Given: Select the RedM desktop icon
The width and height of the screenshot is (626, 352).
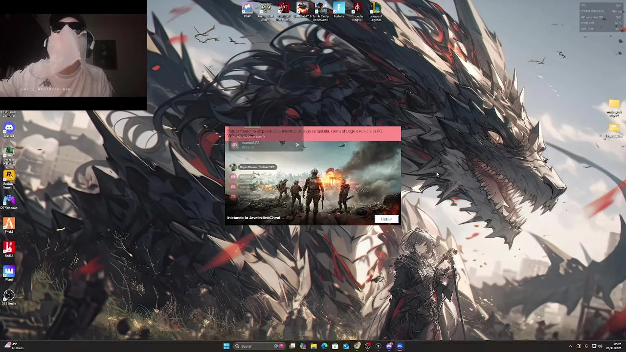Looking at the screenshot, I should tap(9, 250).
